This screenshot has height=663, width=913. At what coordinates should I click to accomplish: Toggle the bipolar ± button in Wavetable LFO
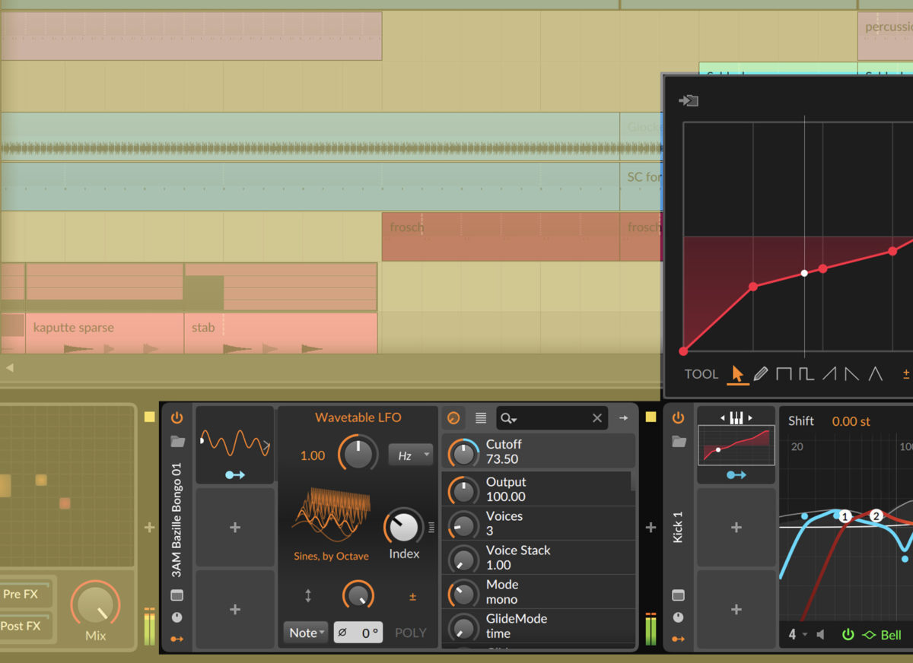tap(412, 597)
